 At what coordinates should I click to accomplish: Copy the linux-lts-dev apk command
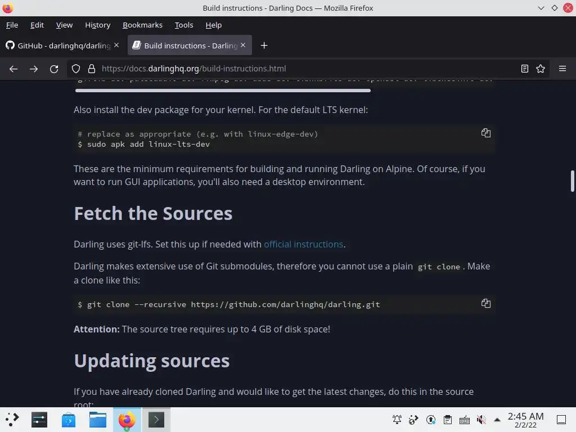(485, 133)
